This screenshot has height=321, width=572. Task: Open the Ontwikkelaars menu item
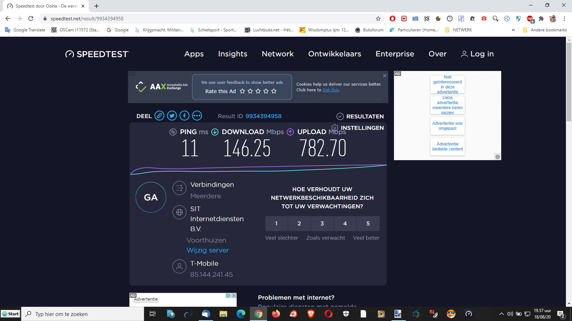335,54
